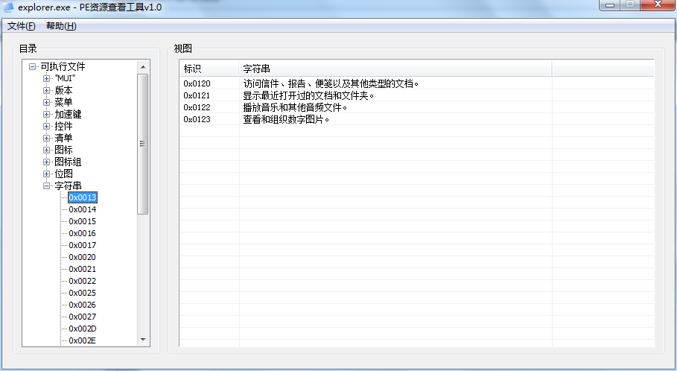This screenshot has height=371, width=677.
Task: Select the 位图 tree label
Action: [63, 174]
